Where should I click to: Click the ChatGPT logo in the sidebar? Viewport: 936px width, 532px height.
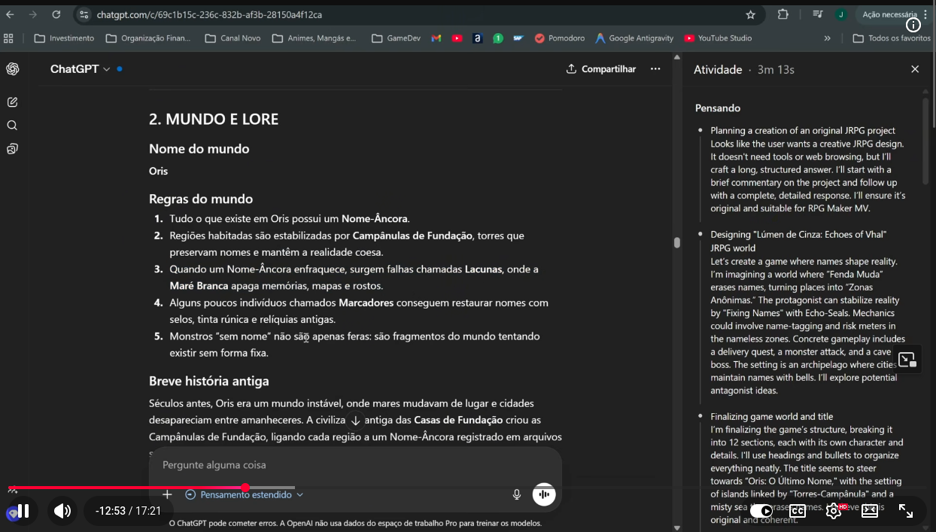pyautogui.click(x=12, y=68)
